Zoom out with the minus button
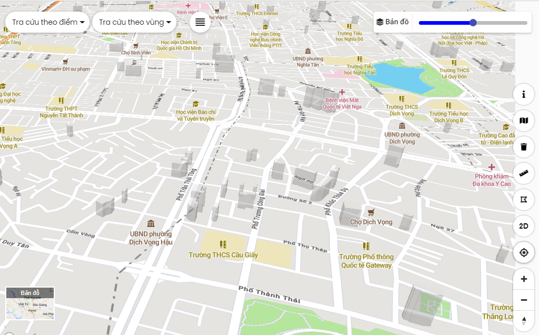The width and height of the screenshot is (539, 335). 524,300
